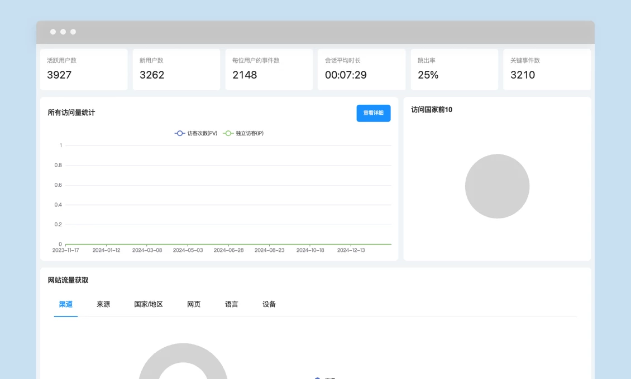Click the 网站流量获取 section heading
This screenshot has width=631, height=379.
pyautogui.click(x=68, y=280)
